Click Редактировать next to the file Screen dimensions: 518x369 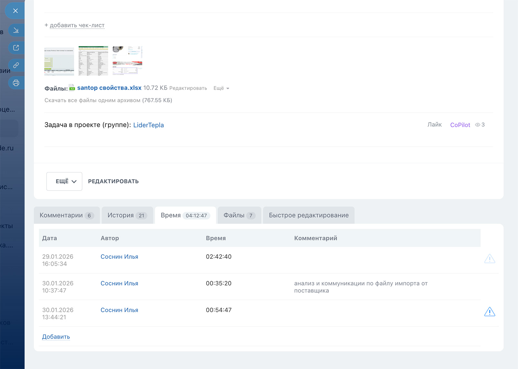(188, 88)
